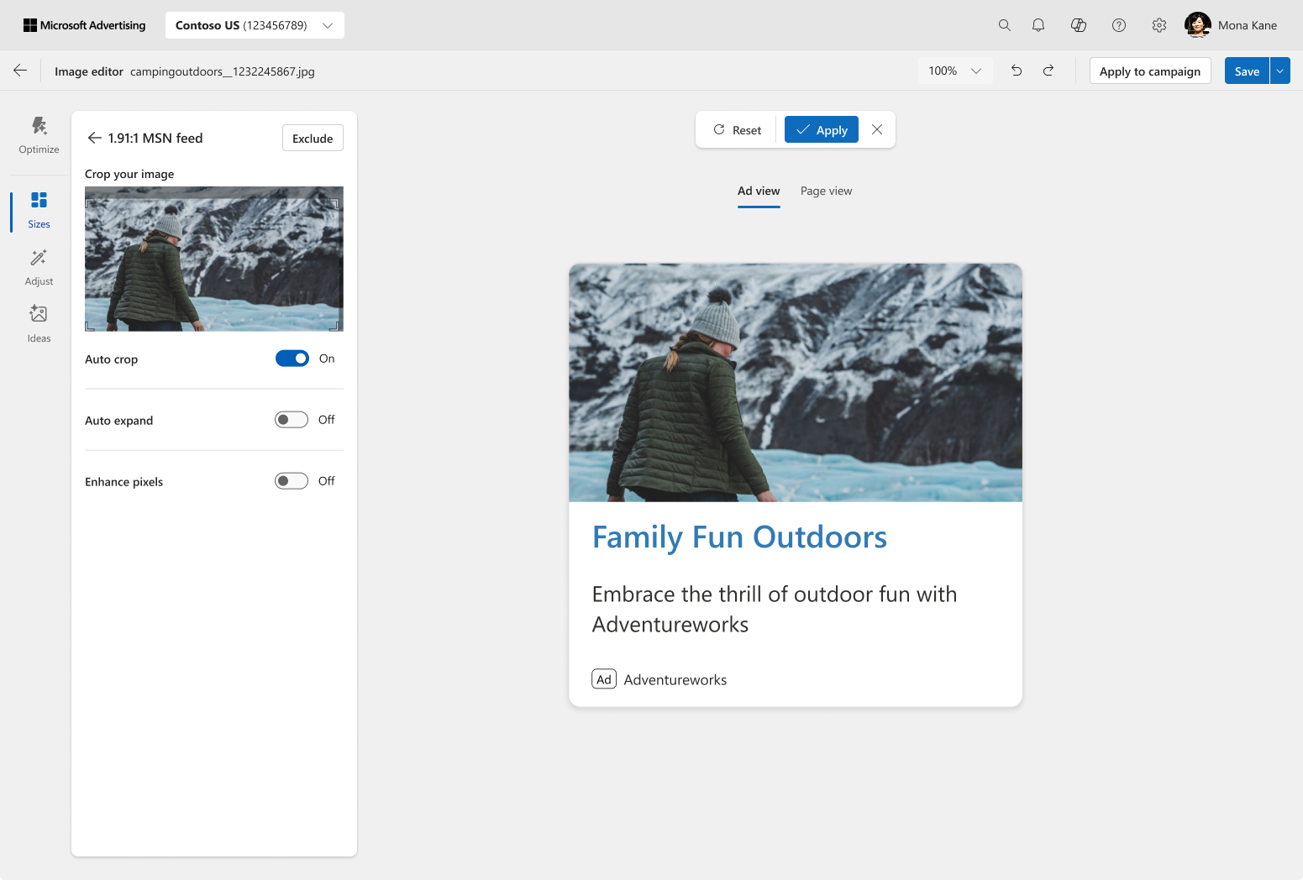Click the blue Apply button
Image resolution: width=1303 pixels, height=880 pixels.
coord(822,129)
